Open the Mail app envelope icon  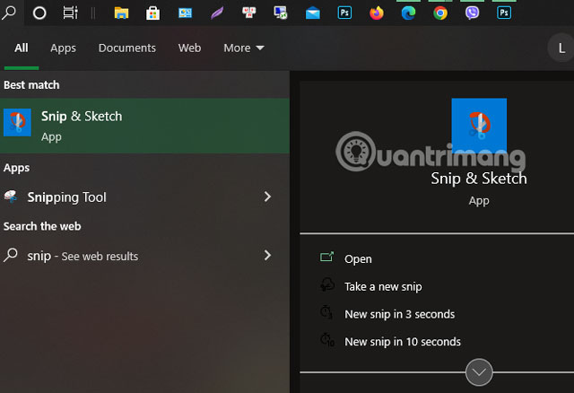click(x=313, y=13)
